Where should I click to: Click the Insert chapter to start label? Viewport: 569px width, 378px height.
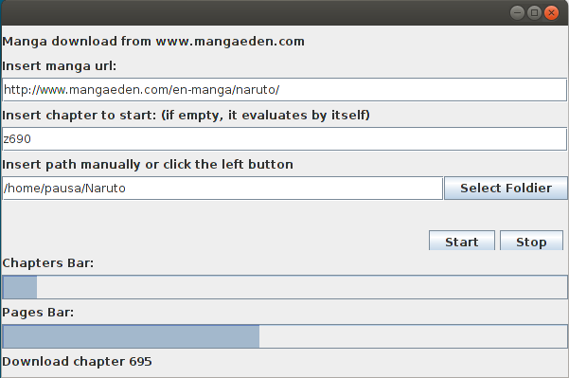coord(186,116)
